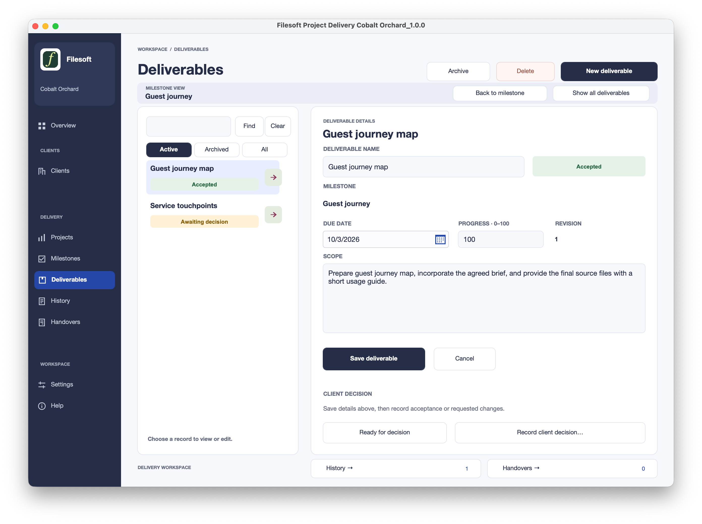Clear the search field

tap(278, 126)
